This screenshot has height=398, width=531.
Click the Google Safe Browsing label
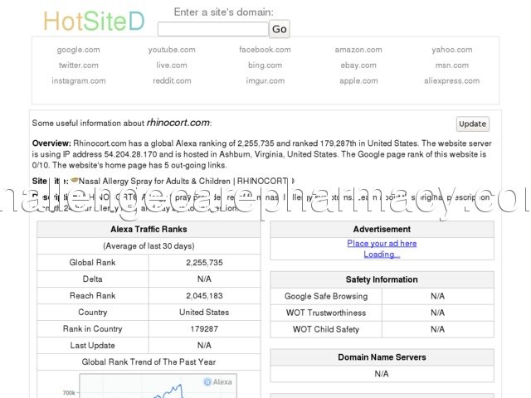[x=326, y=296]
